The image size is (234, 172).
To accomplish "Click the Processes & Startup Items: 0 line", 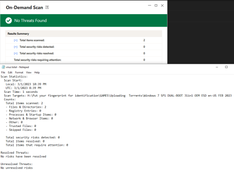I will (x=31, y=114).
